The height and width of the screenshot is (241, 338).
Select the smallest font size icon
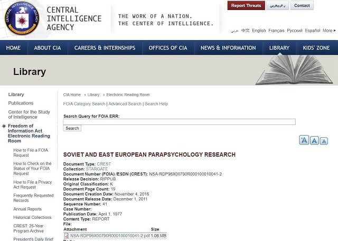324,141
